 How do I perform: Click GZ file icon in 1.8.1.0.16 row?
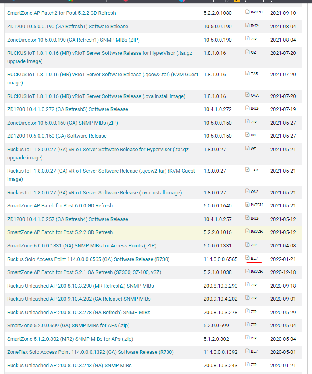[x=247, y=52]
